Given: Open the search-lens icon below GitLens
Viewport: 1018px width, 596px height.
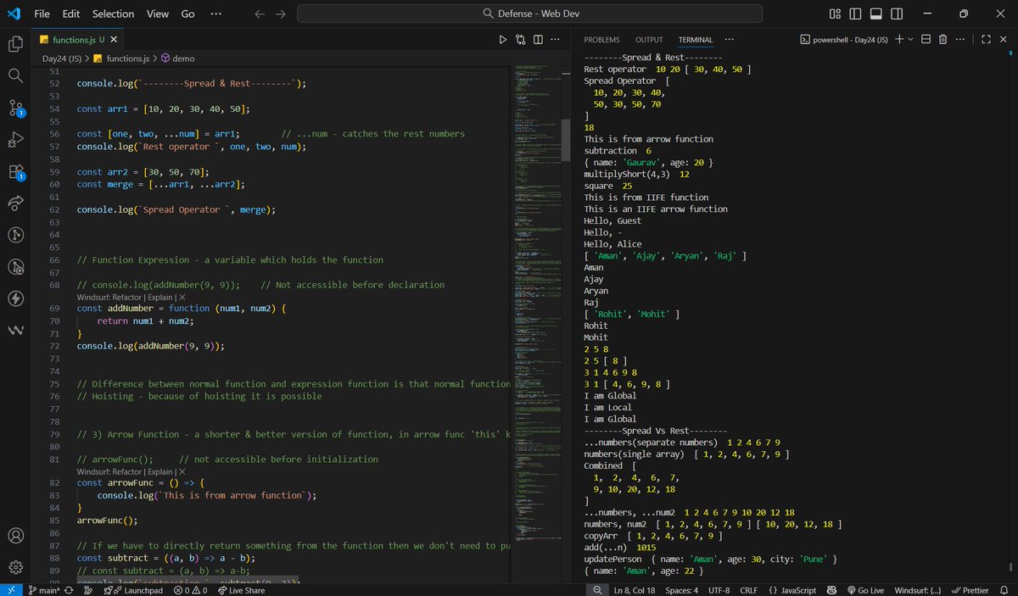Looking at the screenshot, I should pyautogui.click(x=15, y=267).
